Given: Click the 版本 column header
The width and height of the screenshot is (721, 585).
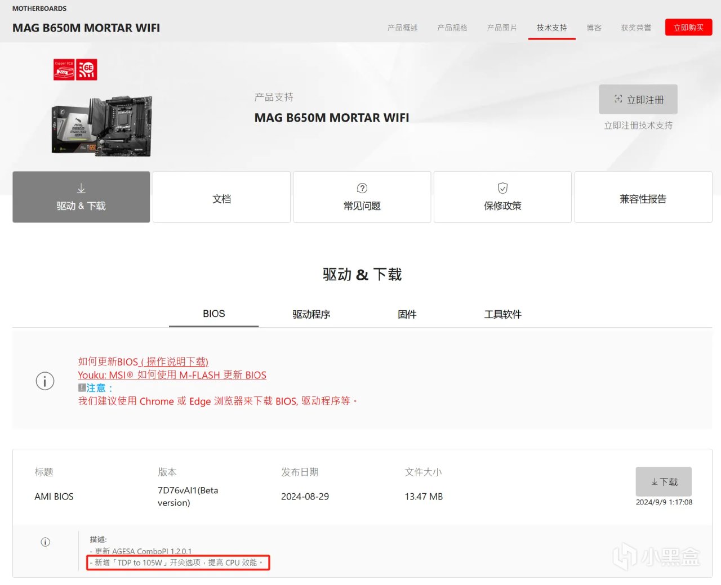Looking at the screenshot, I should (x=167, y=472).
